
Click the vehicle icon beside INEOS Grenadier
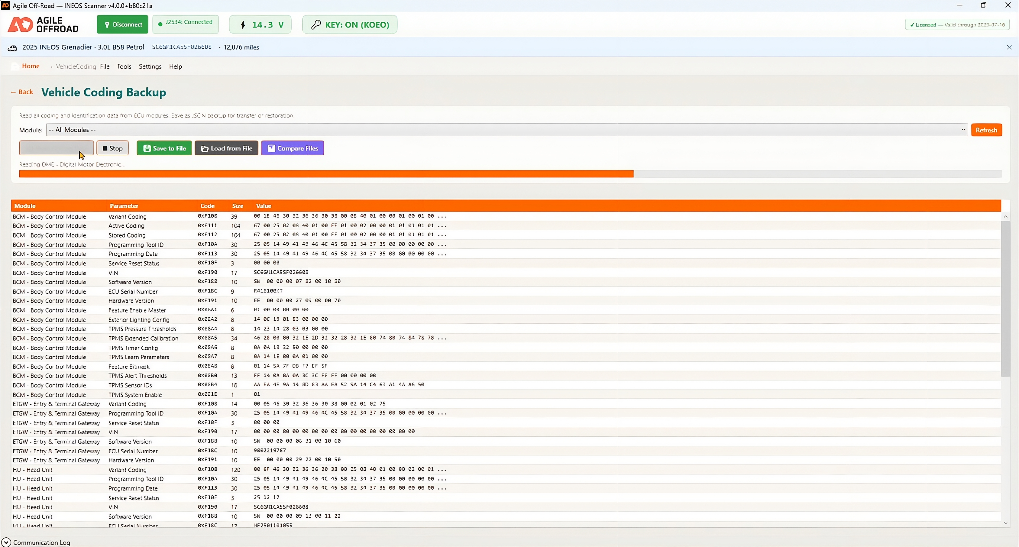(x=12, y=48)
